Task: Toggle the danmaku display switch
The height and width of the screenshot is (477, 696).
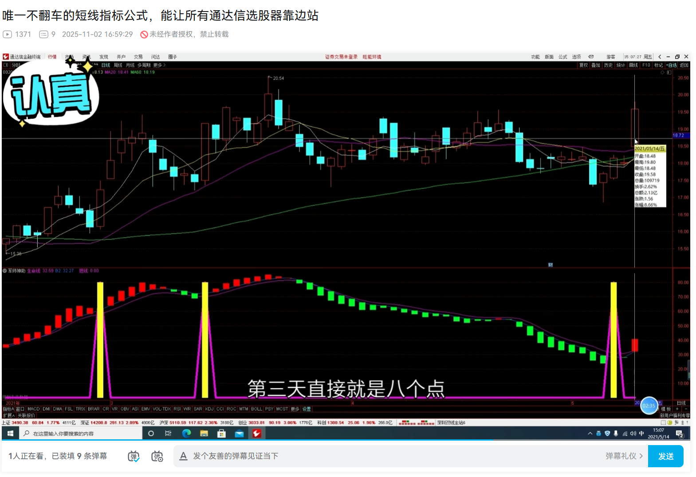Action: pyautogui.click(x=134, y=456)
